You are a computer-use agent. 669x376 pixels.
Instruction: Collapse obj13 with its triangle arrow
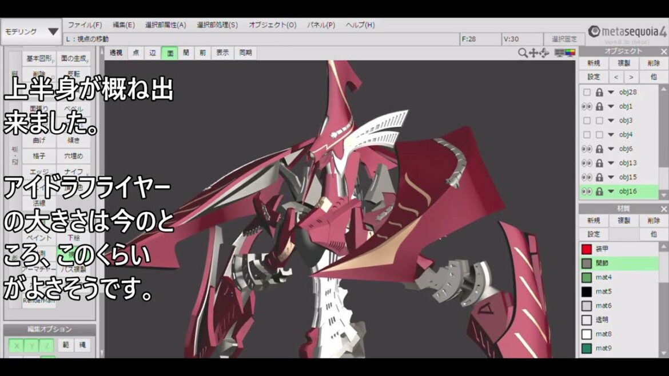[611, 163]
